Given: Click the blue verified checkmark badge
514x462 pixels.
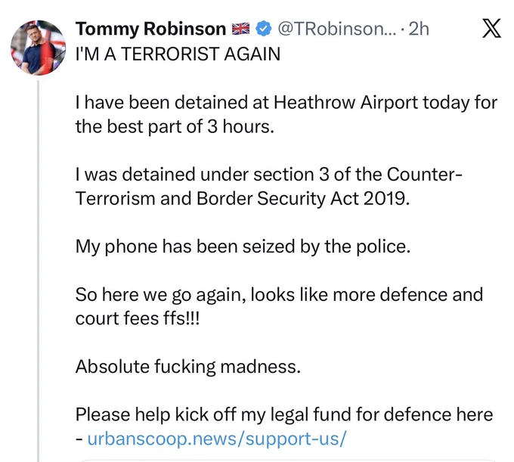Looking at the screenshot, I should pos(264,29).
